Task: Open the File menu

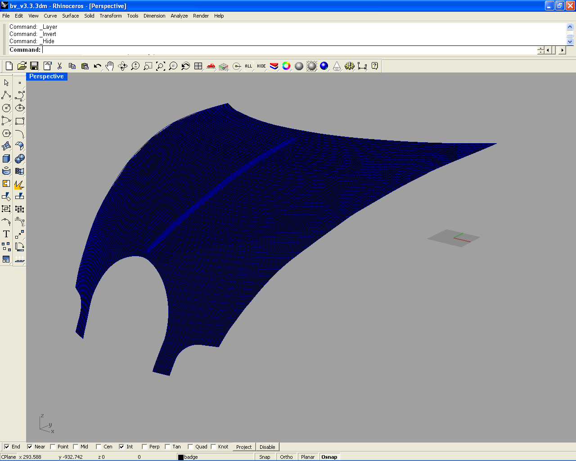Action: 6,16
